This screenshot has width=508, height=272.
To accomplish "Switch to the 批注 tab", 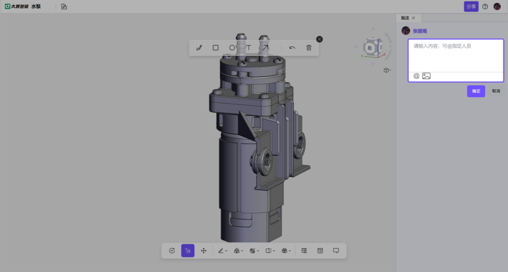I will tap(404, 18).
